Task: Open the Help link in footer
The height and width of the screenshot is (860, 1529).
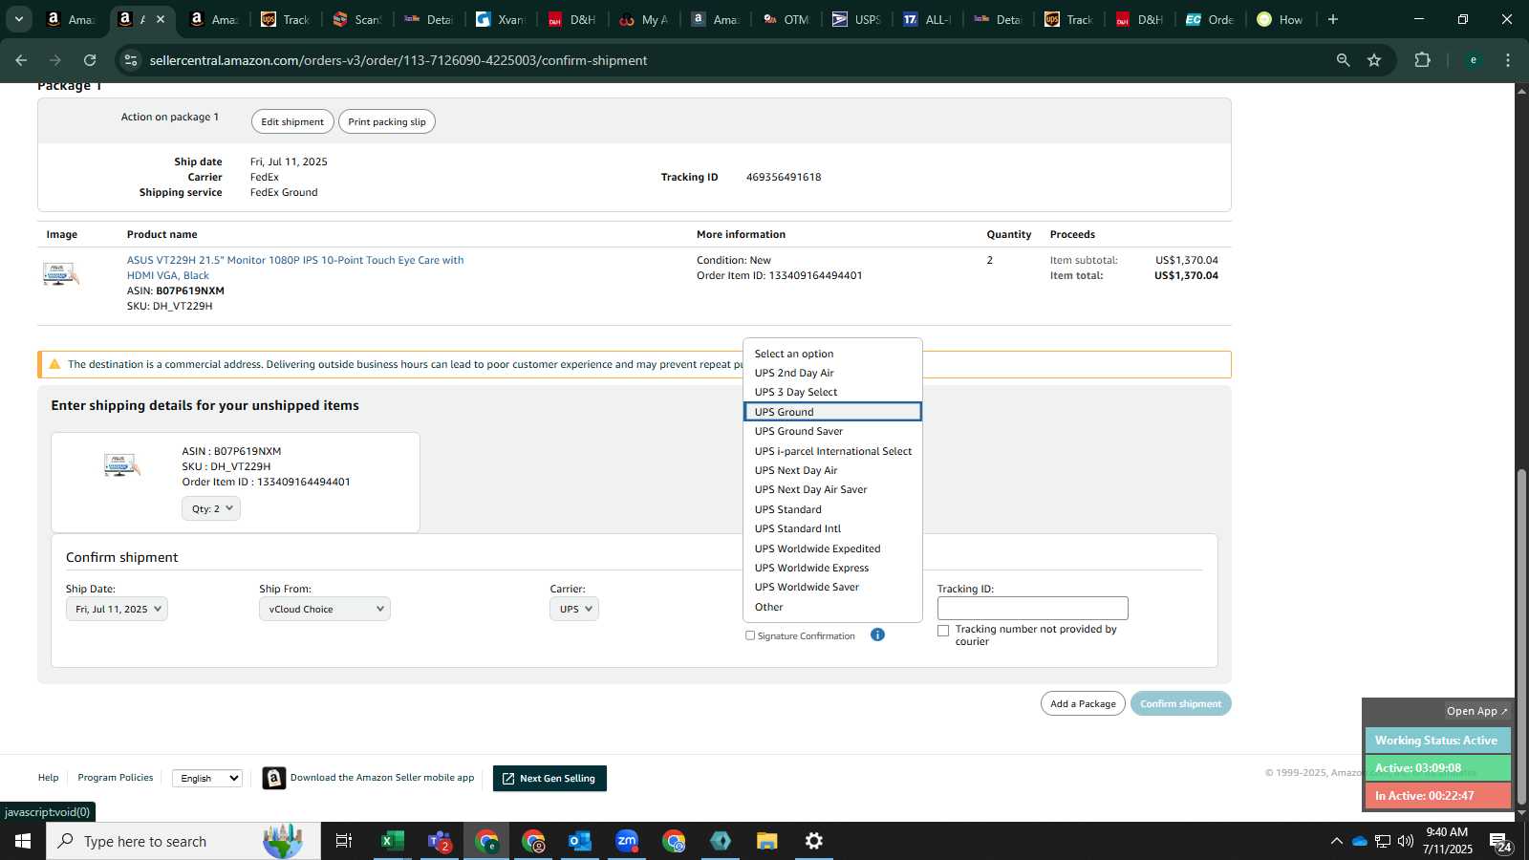Action: [x=48, y=777]
